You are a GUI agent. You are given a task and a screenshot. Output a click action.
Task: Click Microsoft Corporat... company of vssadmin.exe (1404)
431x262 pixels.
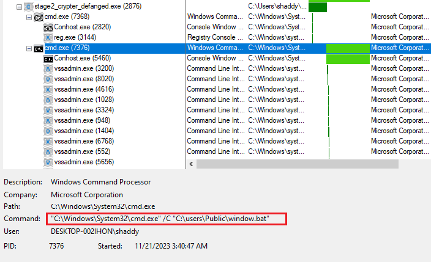coord(400,131)
